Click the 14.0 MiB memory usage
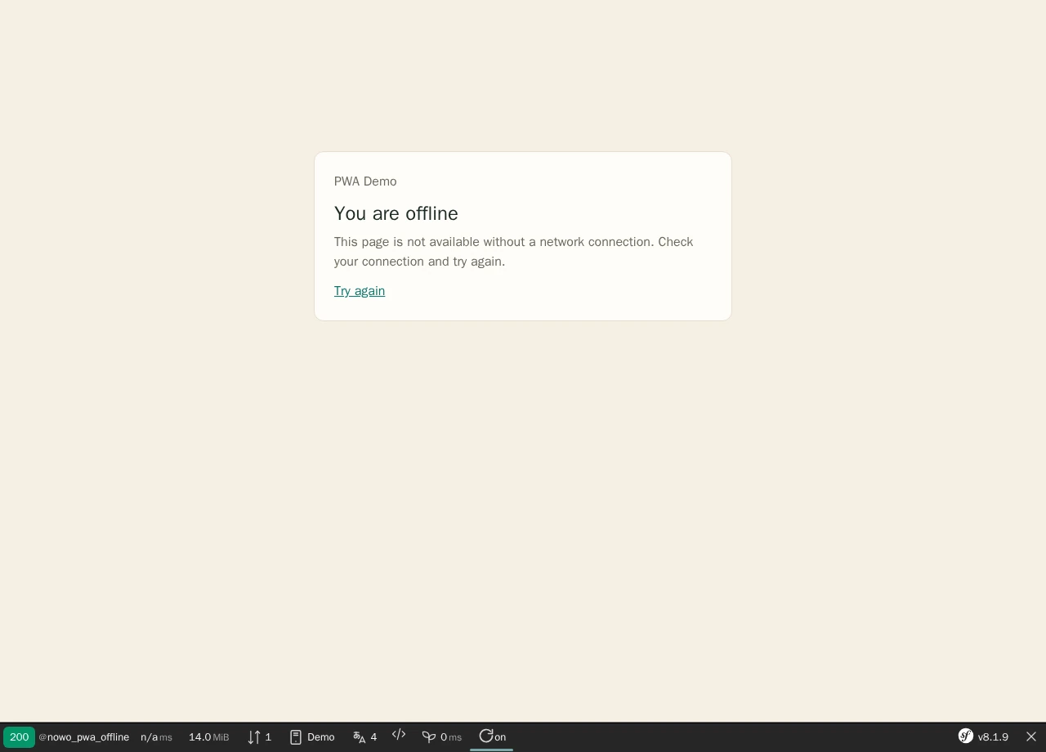The width and height of the screenshot is (1046, 752). point(209,737)
